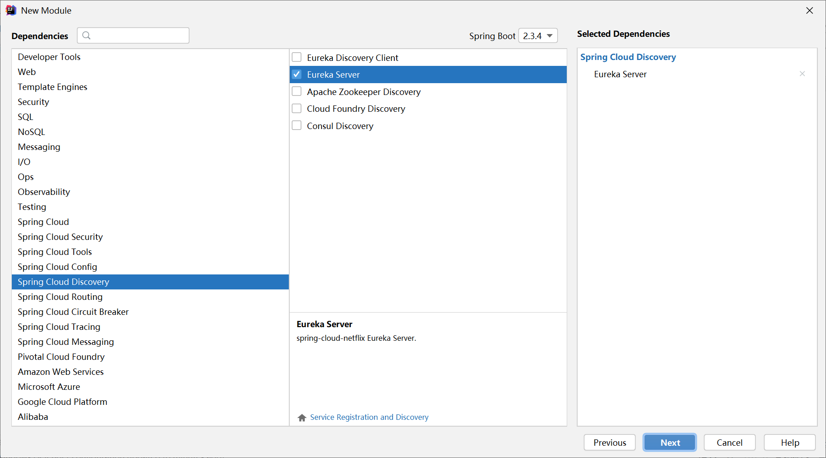Screen dimensions: 826x458
Task: Choose the Ops category
Action: pos(150,177)
